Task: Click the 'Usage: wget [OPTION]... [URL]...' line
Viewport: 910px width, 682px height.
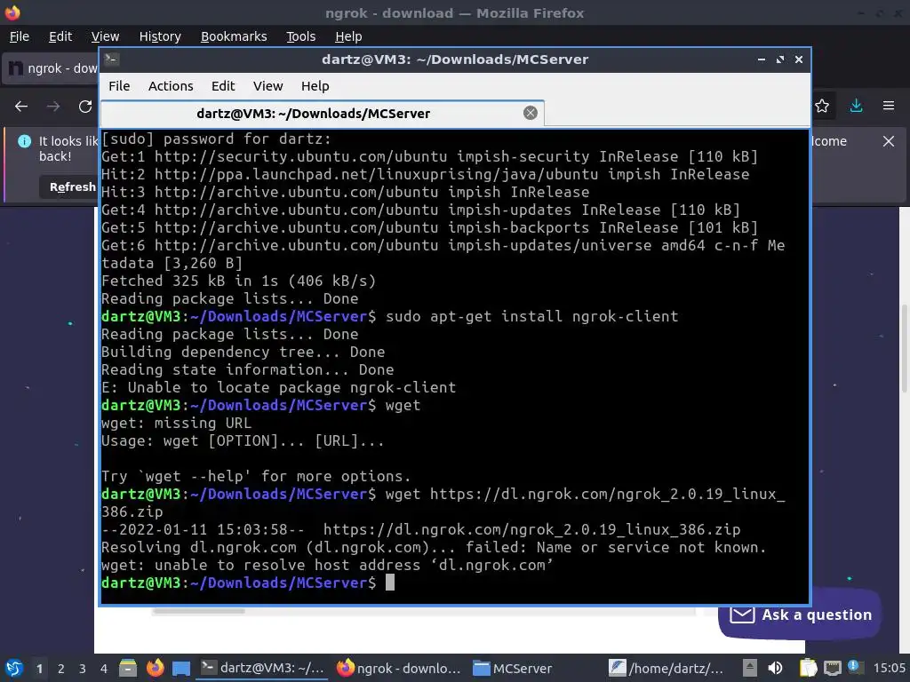Action: [x=243, y=441]
